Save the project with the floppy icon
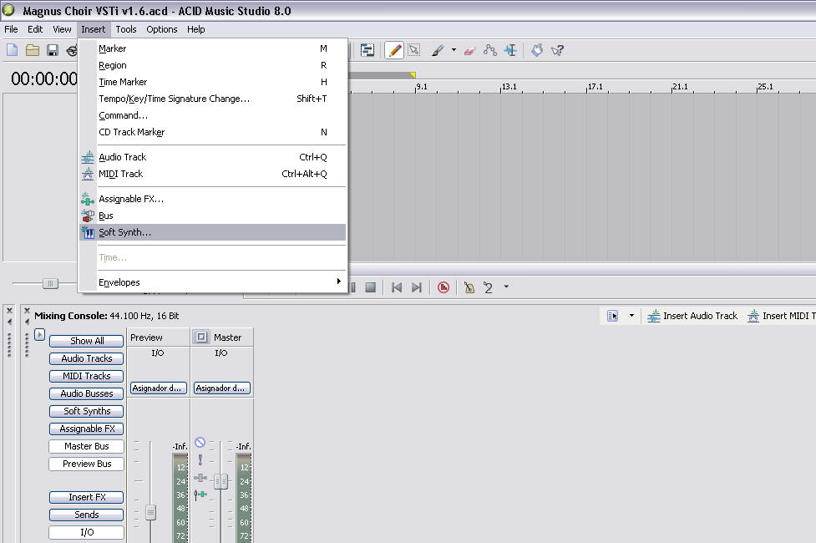The height and width of the screenshot is (543, 816). click(53, 50)
